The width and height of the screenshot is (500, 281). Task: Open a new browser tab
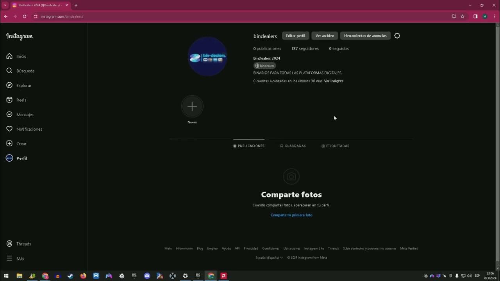[x=76, y=5]
